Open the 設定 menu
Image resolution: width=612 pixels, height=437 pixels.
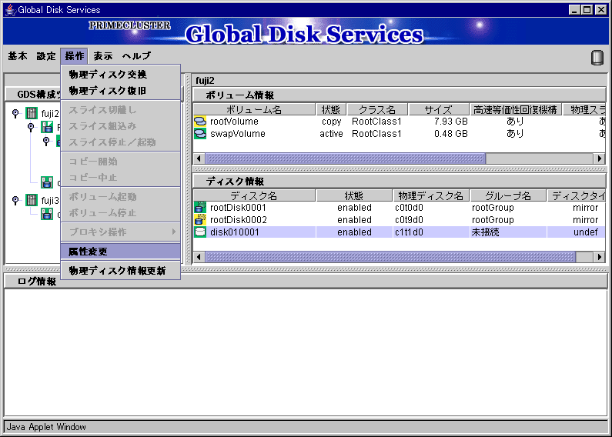tap(46, 56)
